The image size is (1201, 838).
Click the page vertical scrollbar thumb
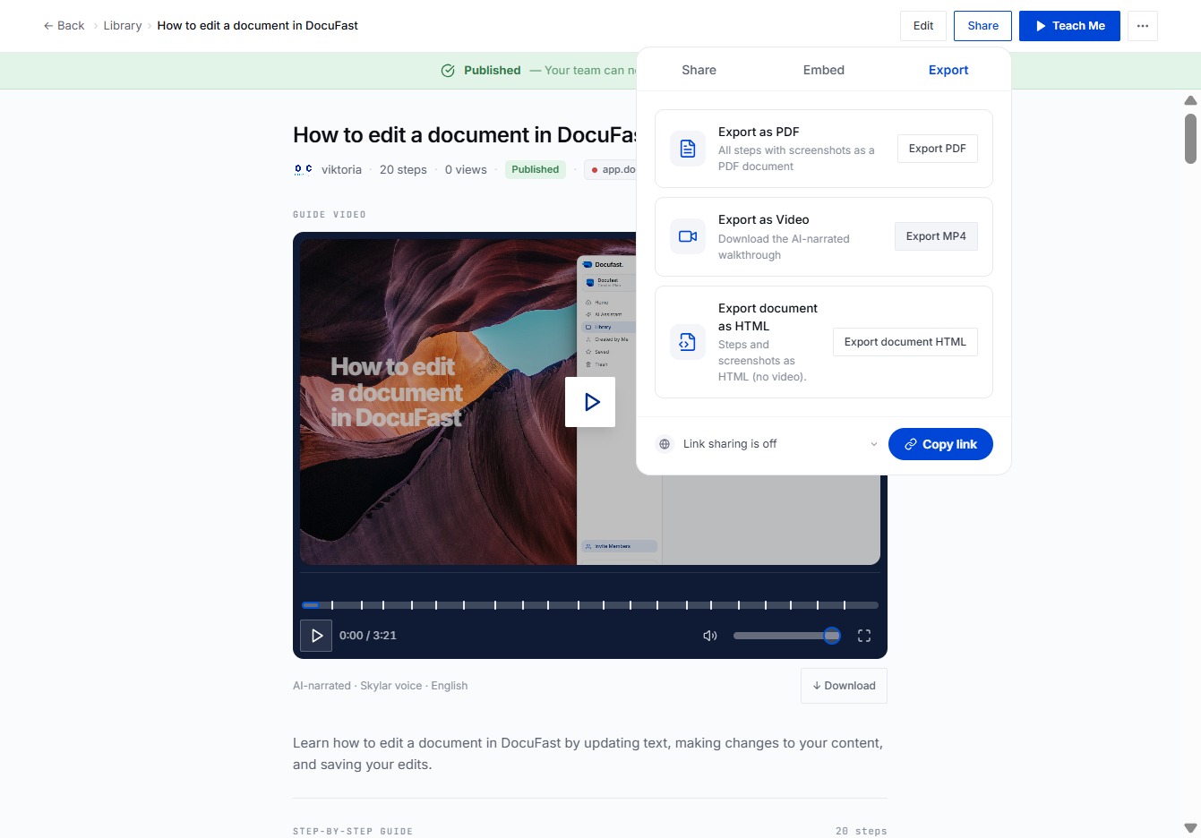click(1190, 139)
